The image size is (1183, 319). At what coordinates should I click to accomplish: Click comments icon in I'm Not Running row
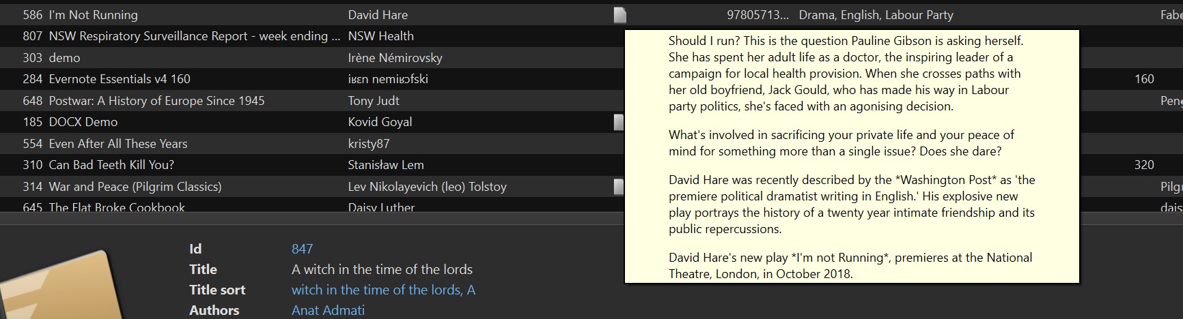[620, 14]
